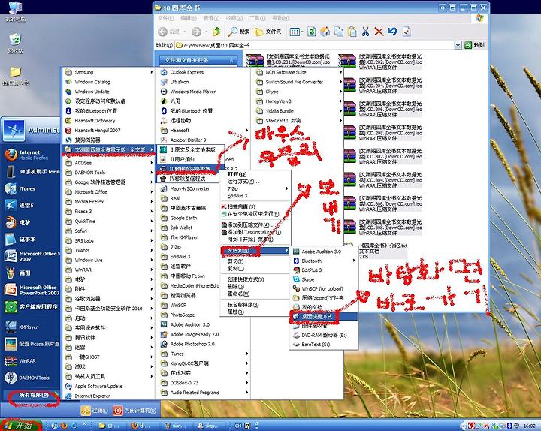Click the 转到 Go button
This screenshot has width=541, height=431.
click(x=475, y=45)
